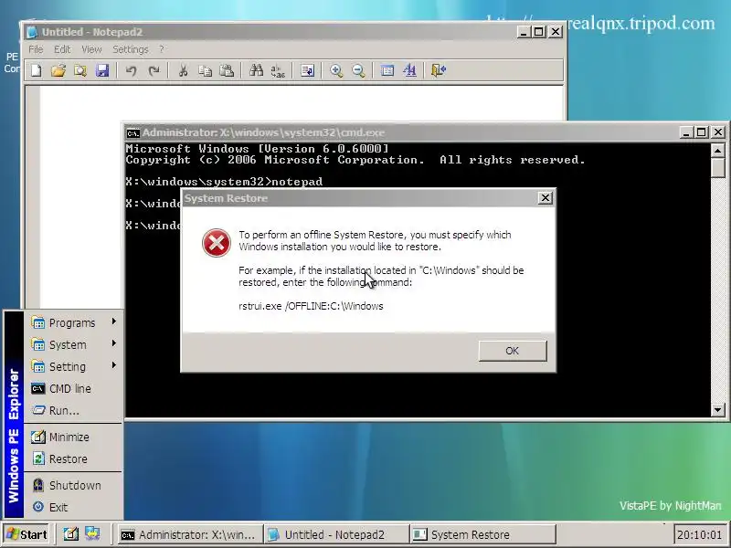Click the cmd window scroll down arrow
The height and width of the screenshot is (548, 731).
coord(718,410)
